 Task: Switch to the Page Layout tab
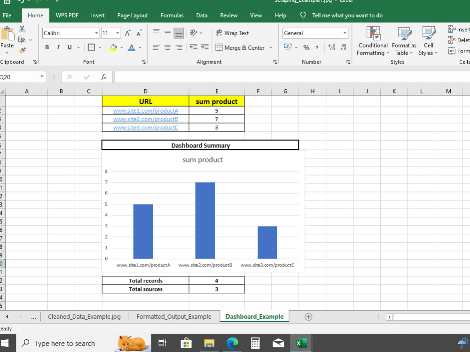pos(133,15)
